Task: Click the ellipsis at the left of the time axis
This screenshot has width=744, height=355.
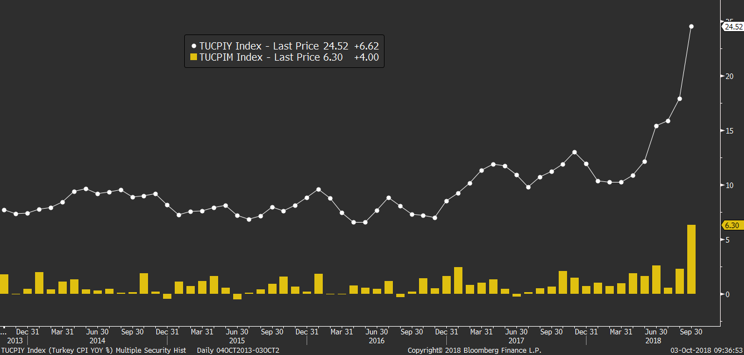Action: [4, 332]
